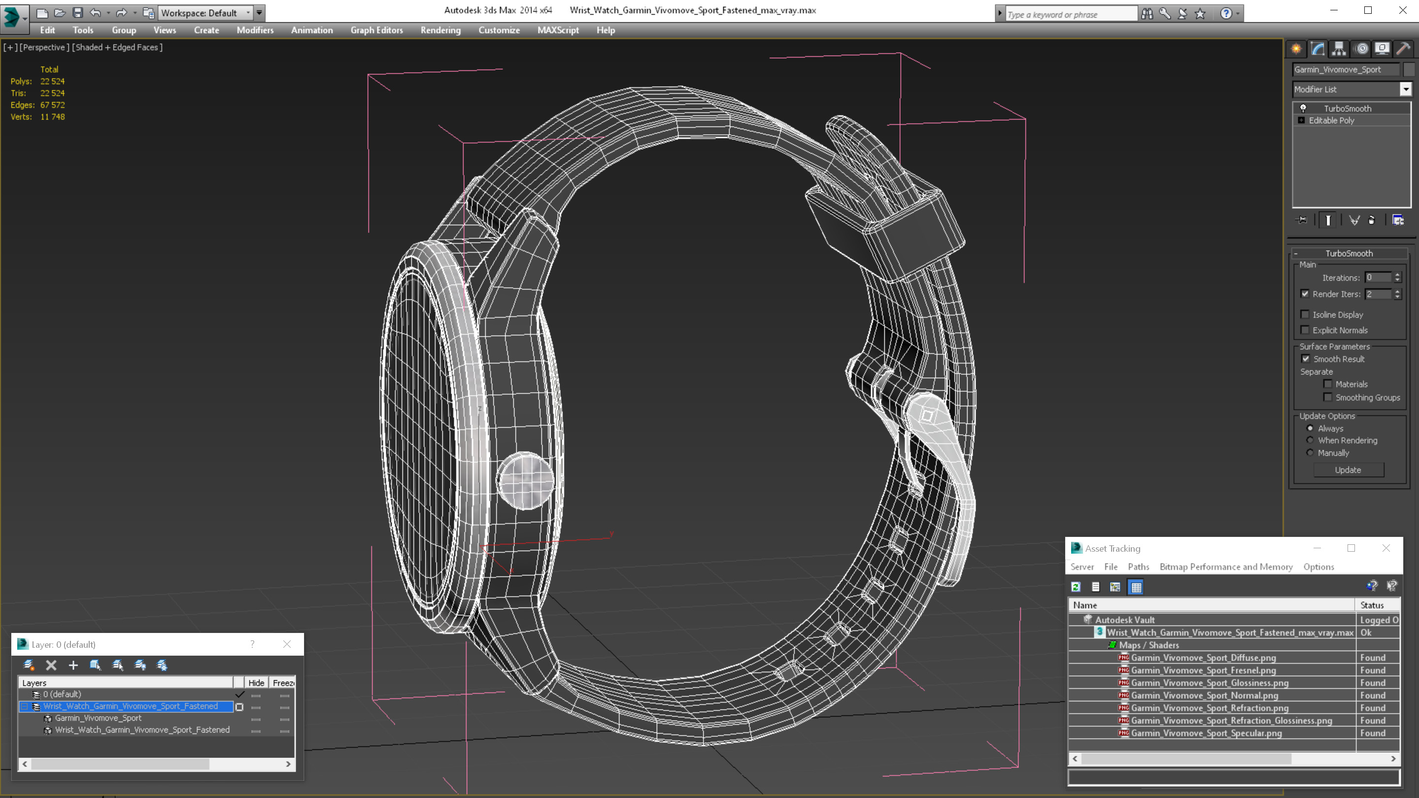The image size is (1419, 798).
Task: Open the Hierarchy command panel tab
Action: pos(1339,49)
